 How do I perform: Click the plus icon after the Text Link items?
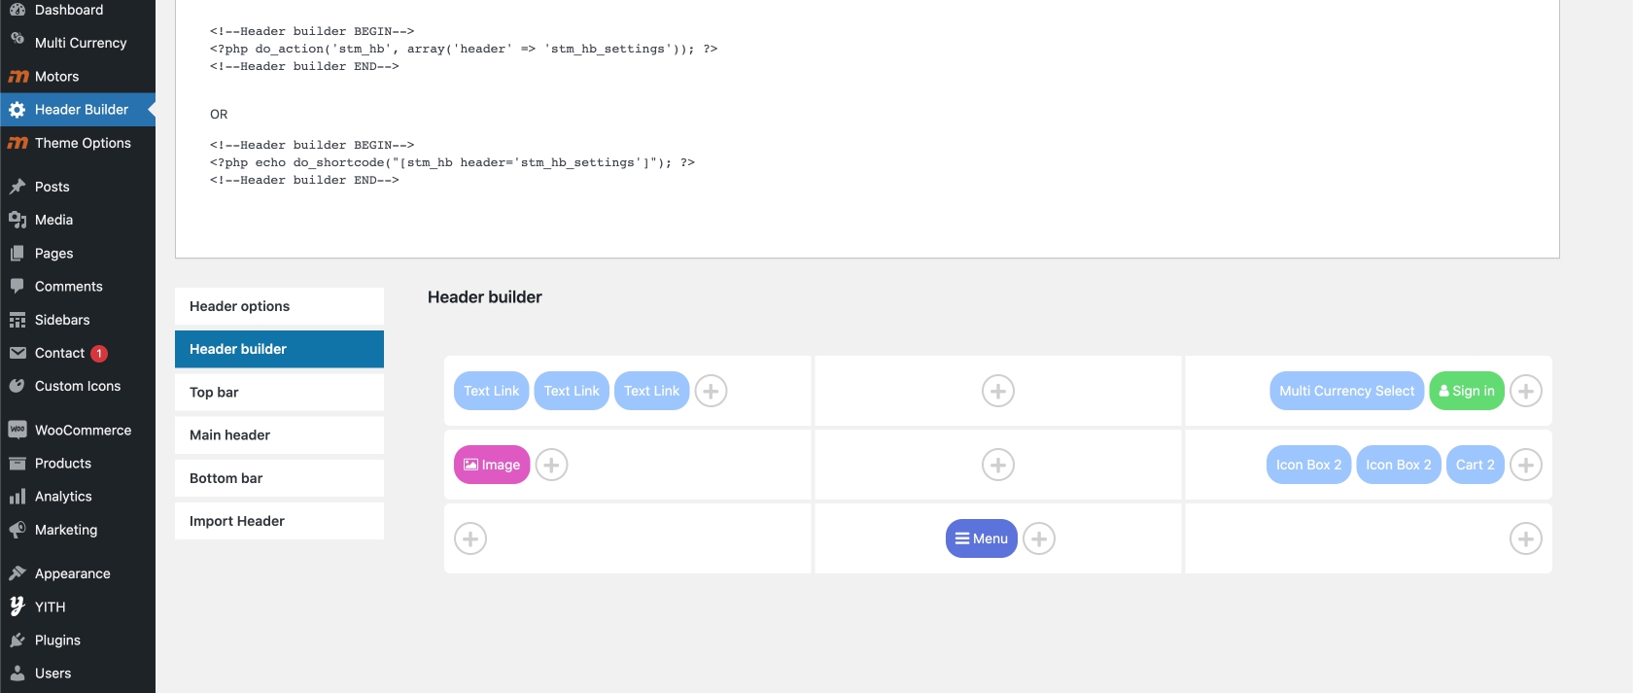click(711, 391)
